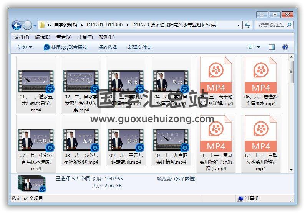Click the Forward navigation arrow button
The width and height of the screenshot is (305, 213).
tap(27, 25)
